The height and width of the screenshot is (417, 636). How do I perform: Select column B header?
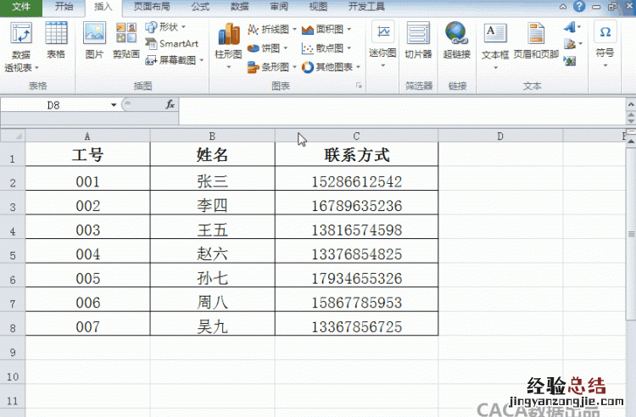pos(212,136)
